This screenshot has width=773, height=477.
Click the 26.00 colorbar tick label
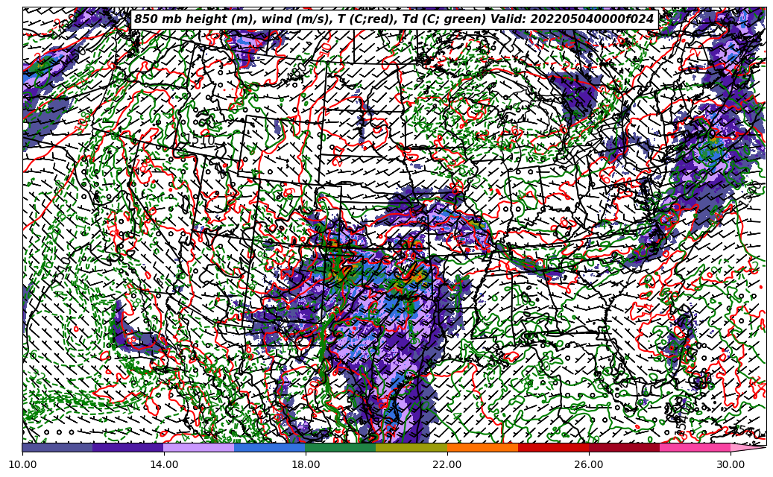tap(589, 464)
